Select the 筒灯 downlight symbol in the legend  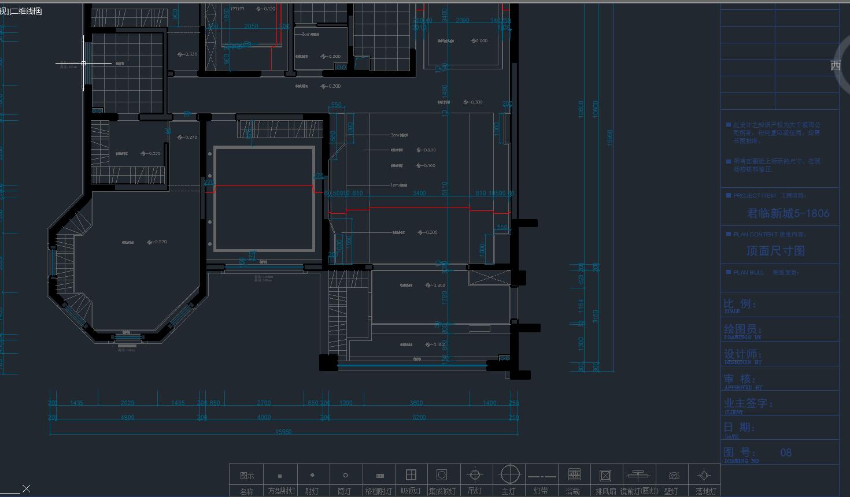click(345, 475)
